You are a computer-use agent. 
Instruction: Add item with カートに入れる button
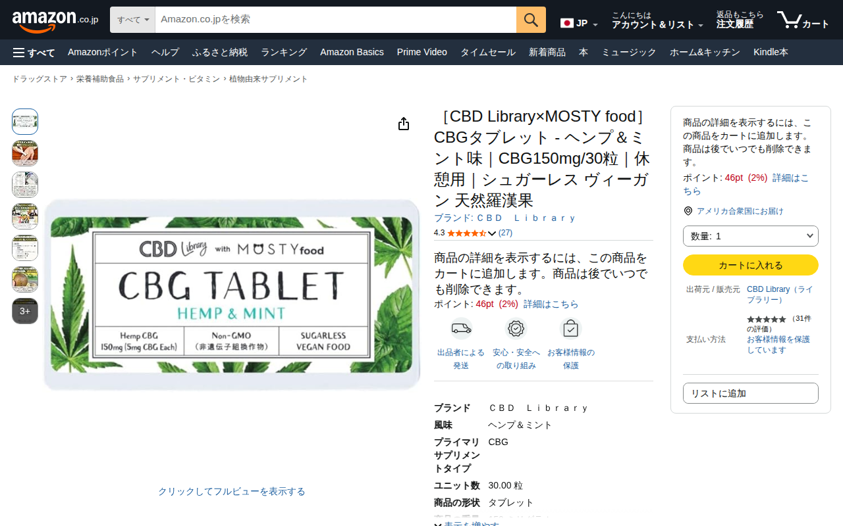pyautogui.click(x=751, y=265)
